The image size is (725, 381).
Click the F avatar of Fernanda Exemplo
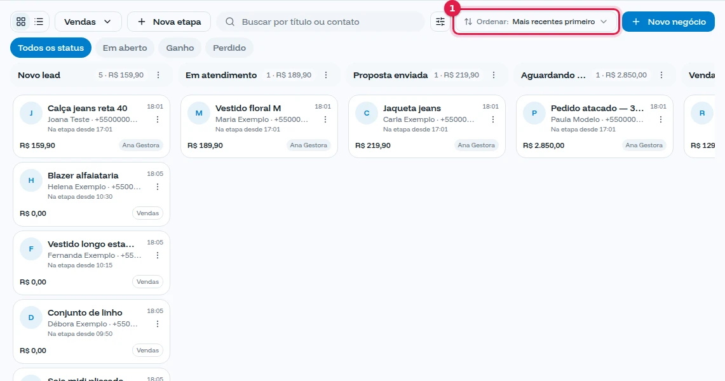coord(31,249)
